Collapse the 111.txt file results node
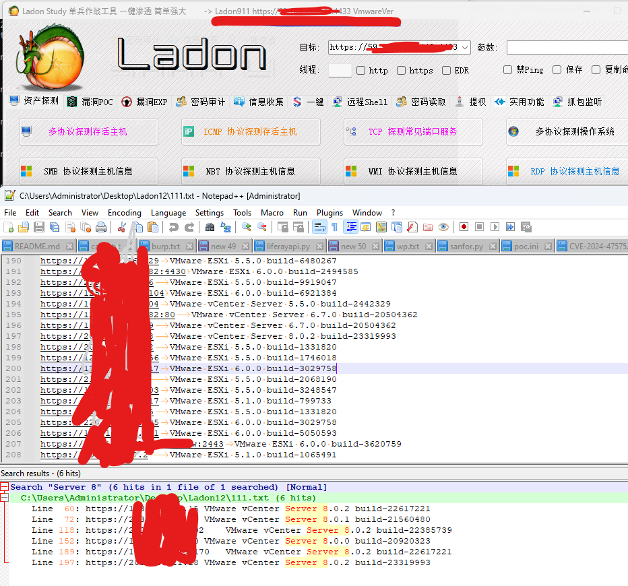 pyautogui.click(x=5, y=498)
